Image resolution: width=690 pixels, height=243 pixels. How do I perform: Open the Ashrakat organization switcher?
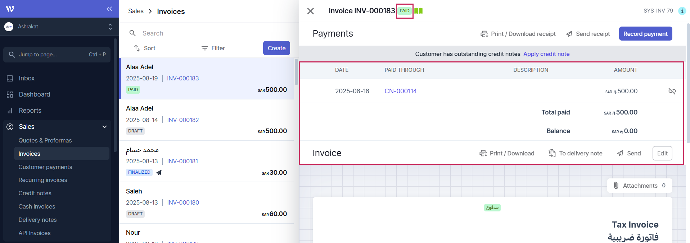pos(58,27)
